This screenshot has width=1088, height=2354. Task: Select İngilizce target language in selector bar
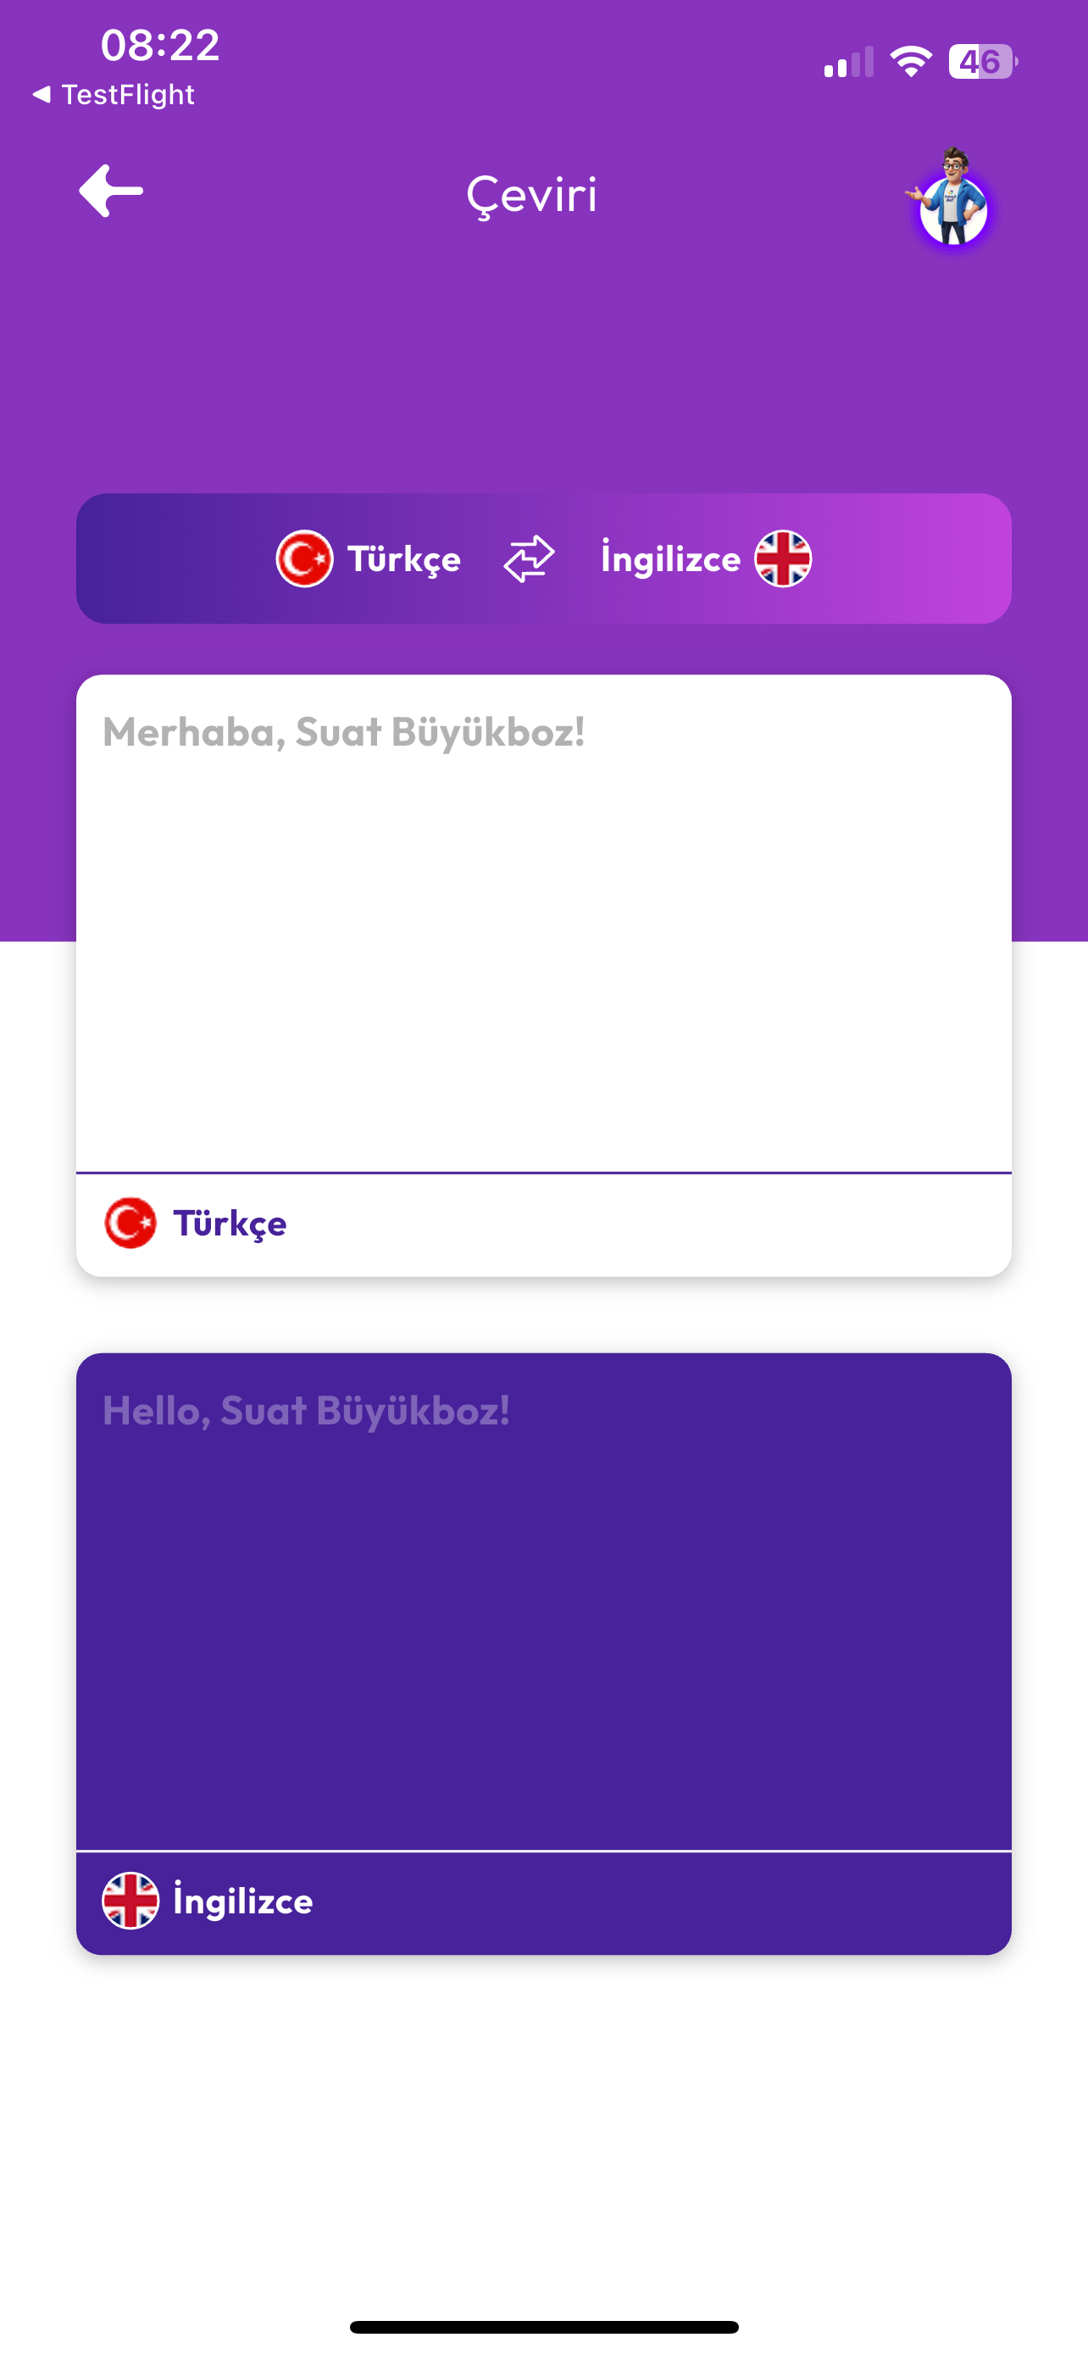pos(670,558)
